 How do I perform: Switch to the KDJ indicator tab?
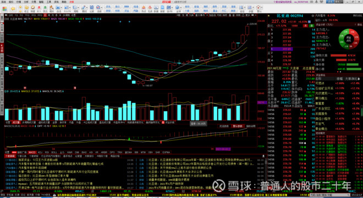point(40,152)
